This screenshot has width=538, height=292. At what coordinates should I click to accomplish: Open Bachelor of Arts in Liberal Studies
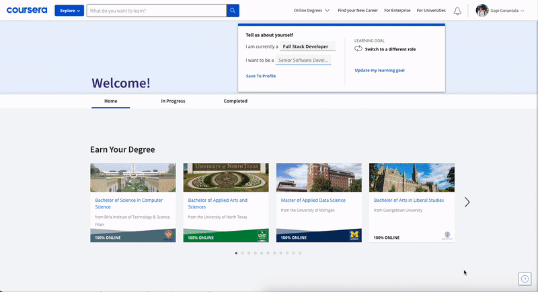coord(409,200)
